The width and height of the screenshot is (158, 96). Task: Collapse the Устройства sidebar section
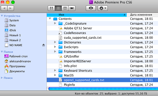click(x=2, y=16)
